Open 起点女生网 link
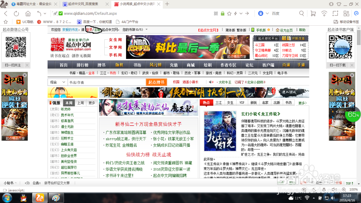The height and width of the screenshot is (203, 361). pos(208,30)
